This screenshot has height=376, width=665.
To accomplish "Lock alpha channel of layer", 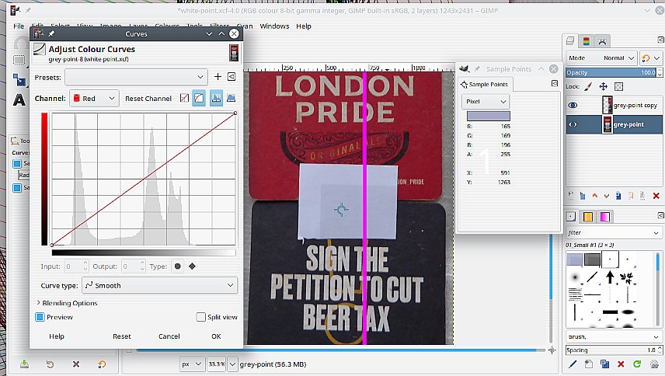I will coord(618,86).
